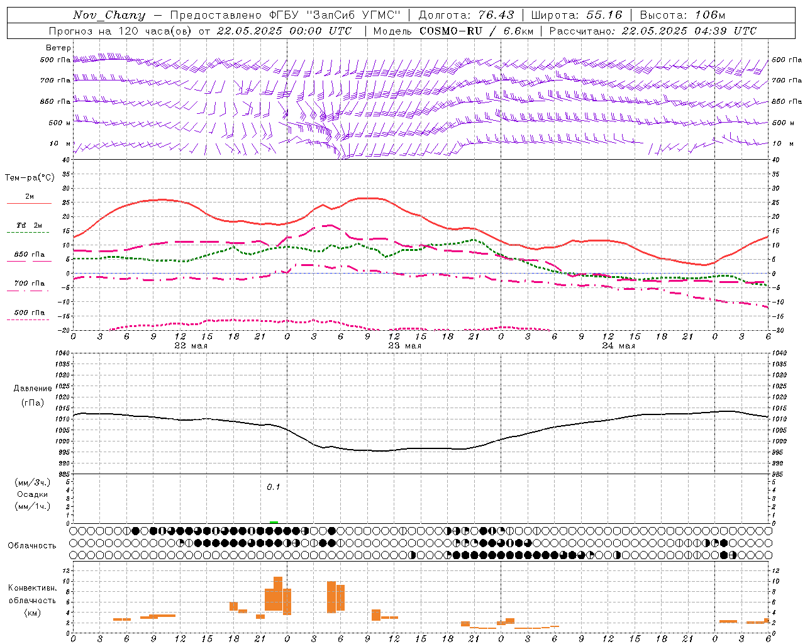
Task: Select the "Высота: 106м" elevation text
Action: coord(682,15)
